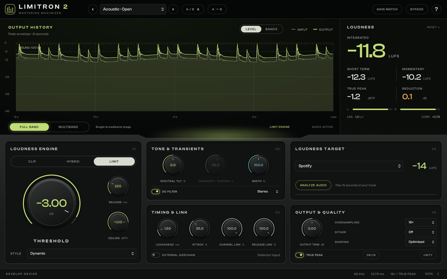This screenshot has height=279, width=447.
Task: Switch history view to Bands
Action: coord(271,29)
